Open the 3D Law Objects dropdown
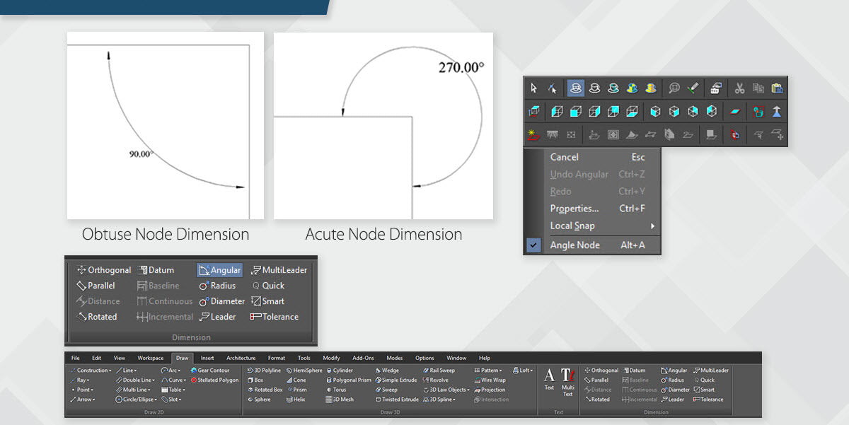Viewport: 849px width, 425px height. (446, 390)
